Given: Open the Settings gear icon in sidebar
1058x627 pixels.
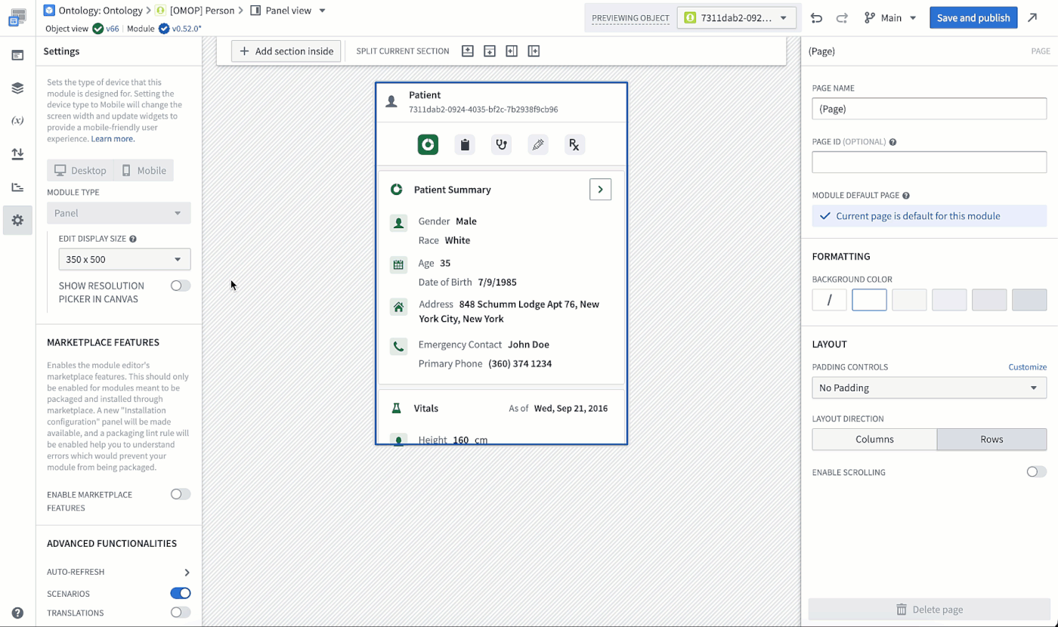Looking at the screenshot, I should tap(17, 220).
